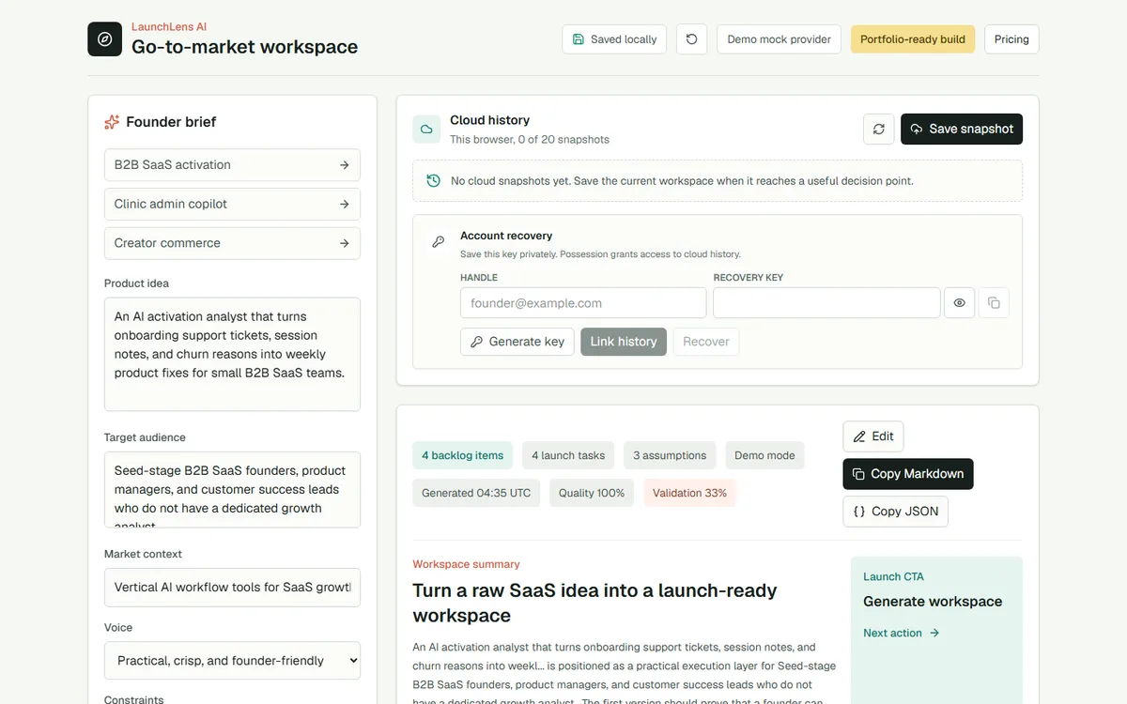The height and width of the screenshot is (704, 1127).
Task: Click the key icon beside Account recovery
Action: coord(438,242)
